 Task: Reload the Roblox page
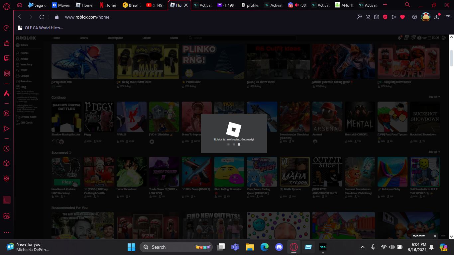click(42, 17)
